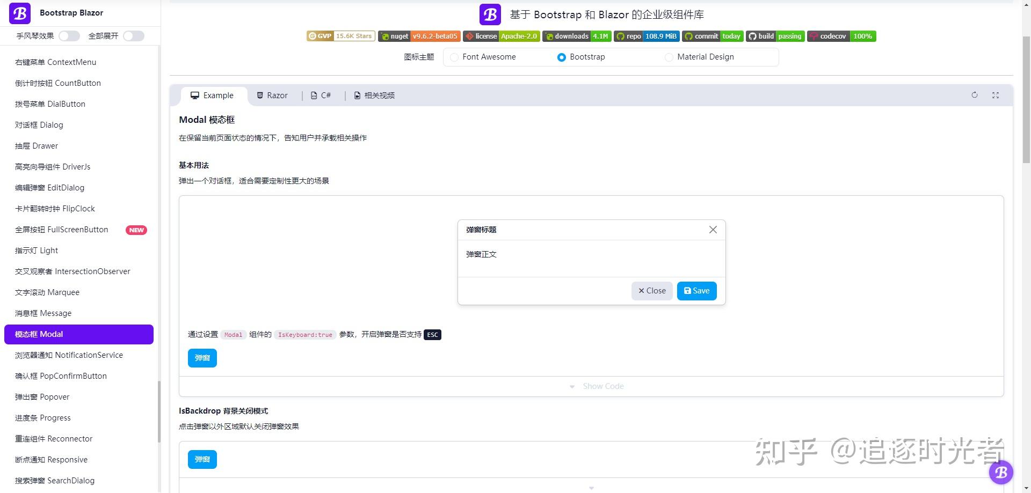Toggle the 手风琴效果 switch
The height and width of the screenshot is (493, 1031).
coord(69,35)
